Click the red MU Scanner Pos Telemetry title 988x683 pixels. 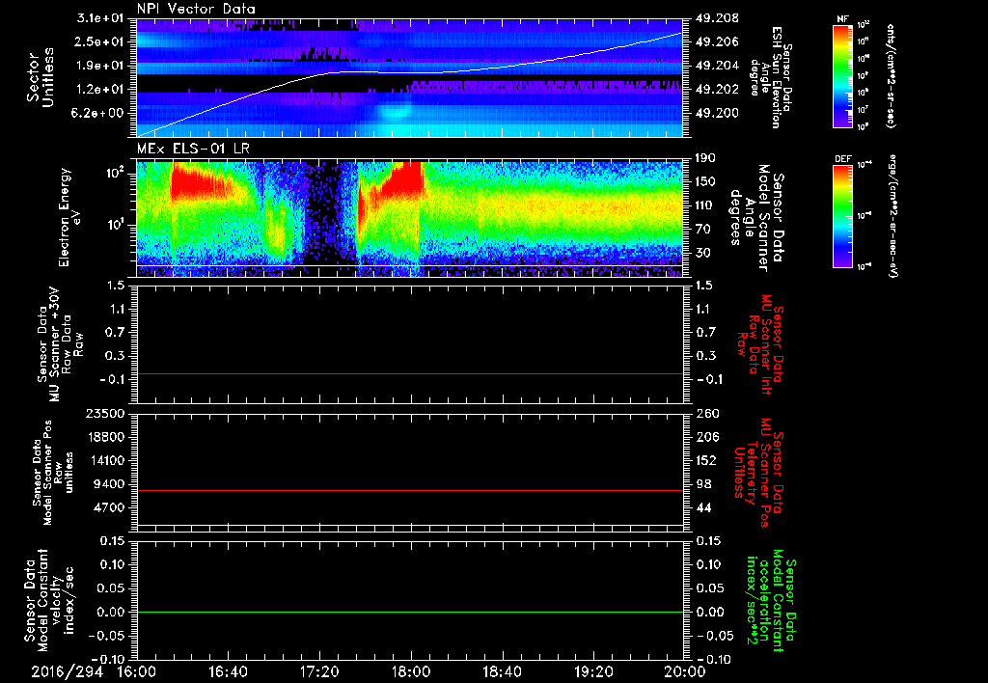point(758,473)
